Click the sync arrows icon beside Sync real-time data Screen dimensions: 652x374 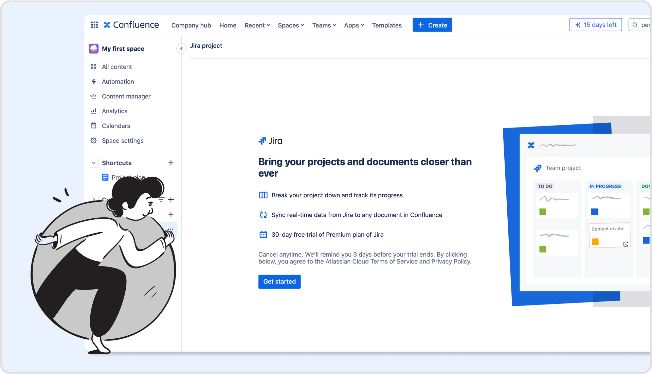(263, 215)
